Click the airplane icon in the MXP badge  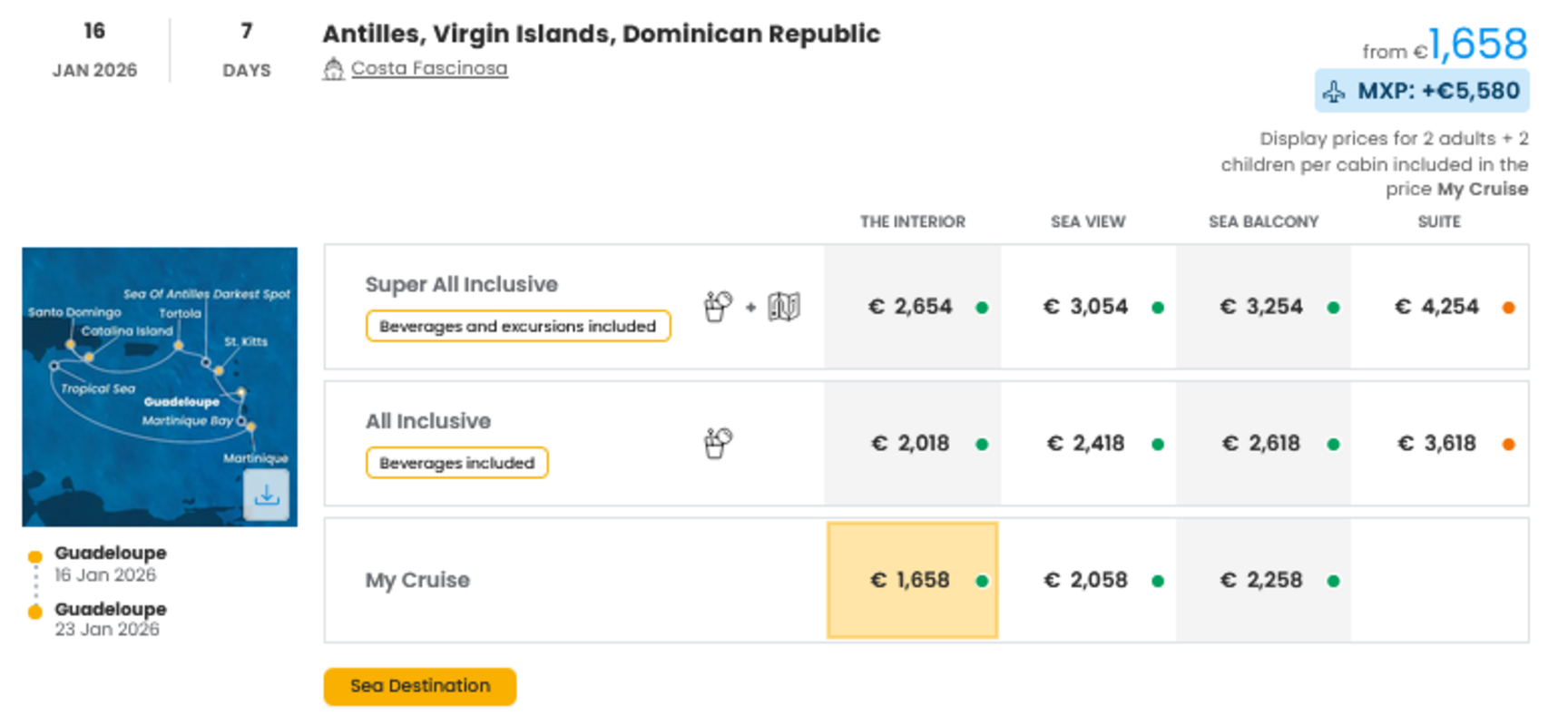coord(1334,92)
